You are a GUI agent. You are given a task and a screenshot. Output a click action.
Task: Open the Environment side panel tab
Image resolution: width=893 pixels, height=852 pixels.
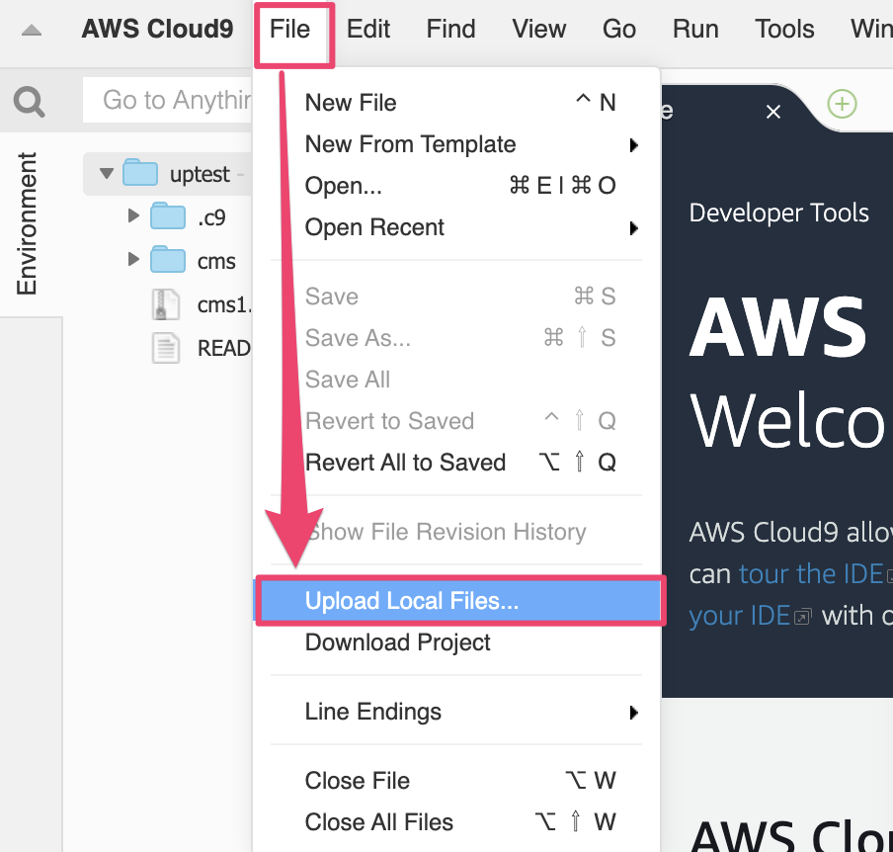click(x=27, y=223)
